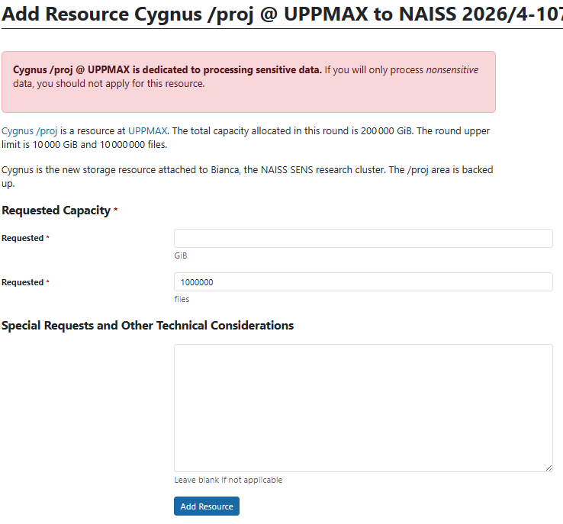563x524 pixels.
Task: Select the 'Requested Capacity' heading
Action: tap(56, 211)
